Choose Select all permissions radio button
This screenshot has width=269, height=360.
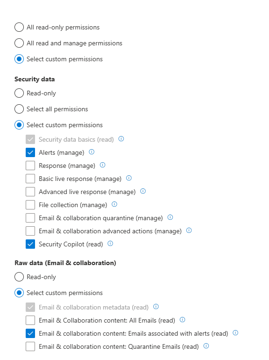coord(19,109)
